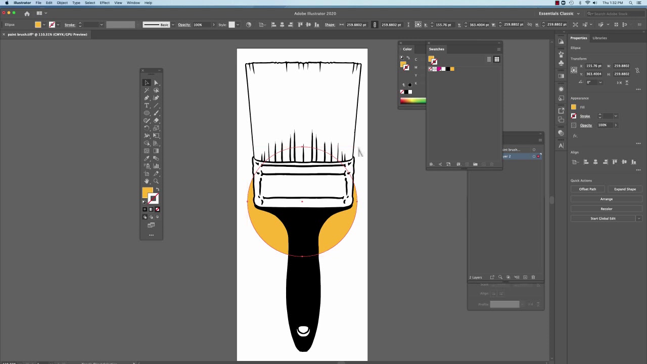The width and height of the screenshot is (647, 364).
Task: Select the Curvature tool
Action: click(x=156, y=98)
